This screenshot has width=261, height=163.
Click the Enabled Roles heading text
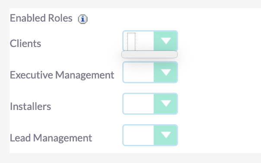click(41, 18)
